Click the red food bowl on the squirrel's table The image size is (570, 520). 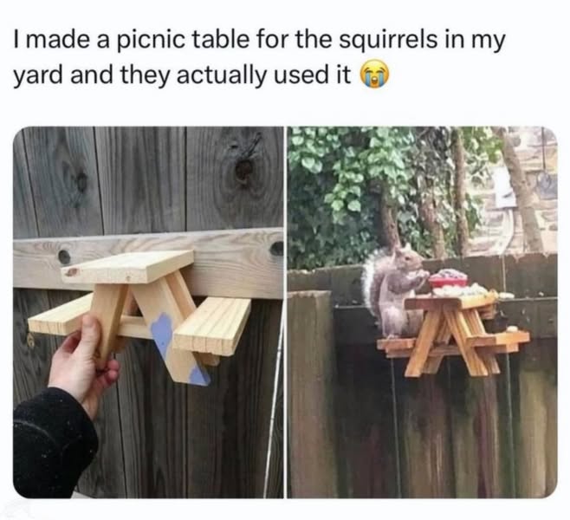[448, 278]
